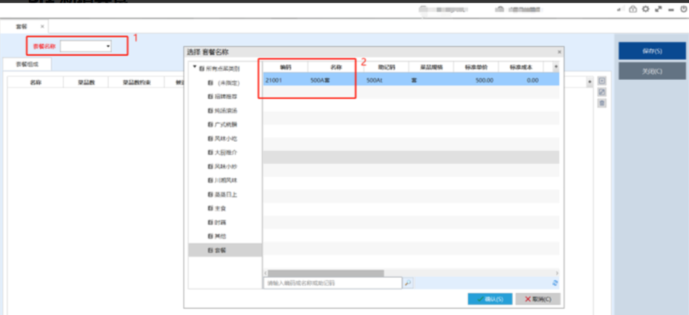Click the 取消(C) button
Image resolution: width=689 pixels, height=315 pixels.
pos(538,299)
